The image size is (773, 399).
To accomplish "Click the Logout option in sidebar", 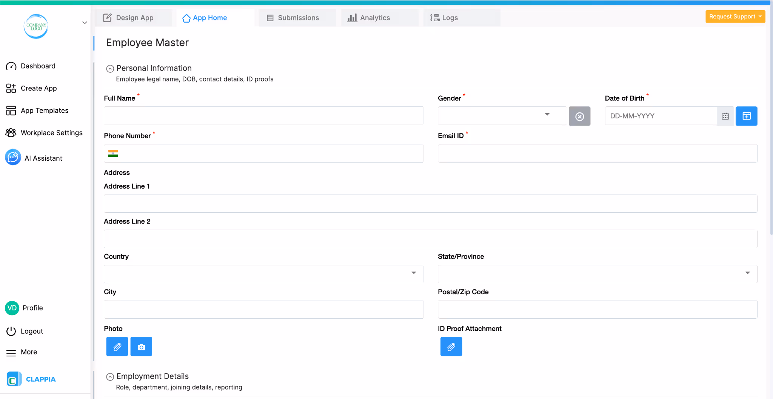I will point(32,331).
